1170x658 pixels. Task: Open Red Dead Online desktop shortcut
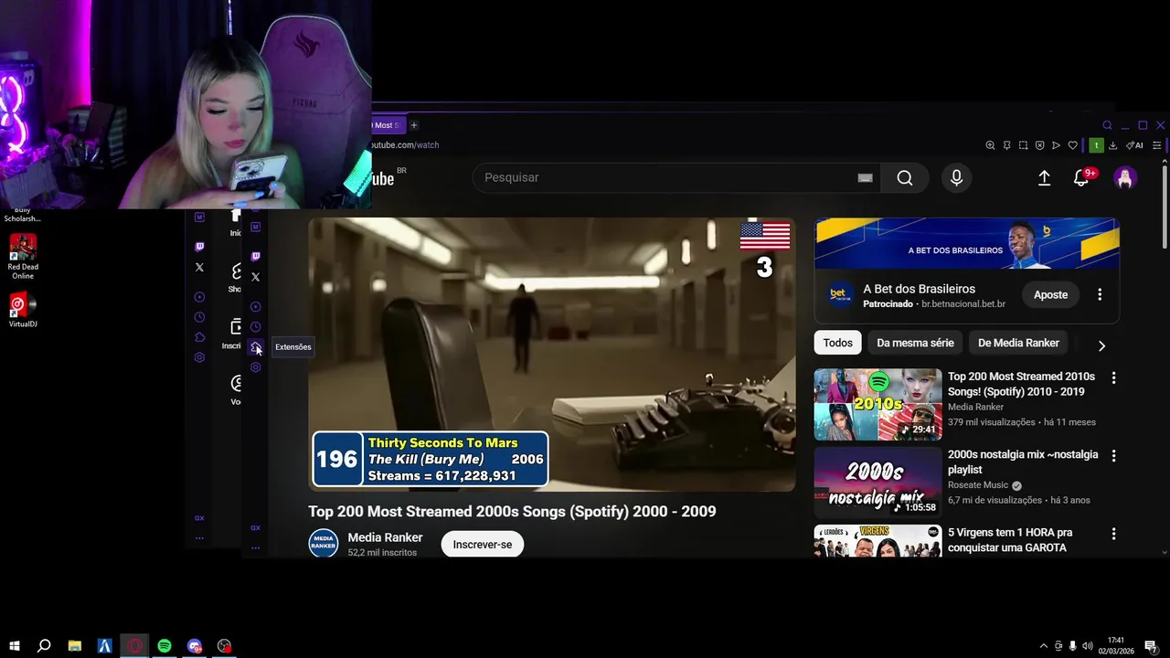coord(23,256)
